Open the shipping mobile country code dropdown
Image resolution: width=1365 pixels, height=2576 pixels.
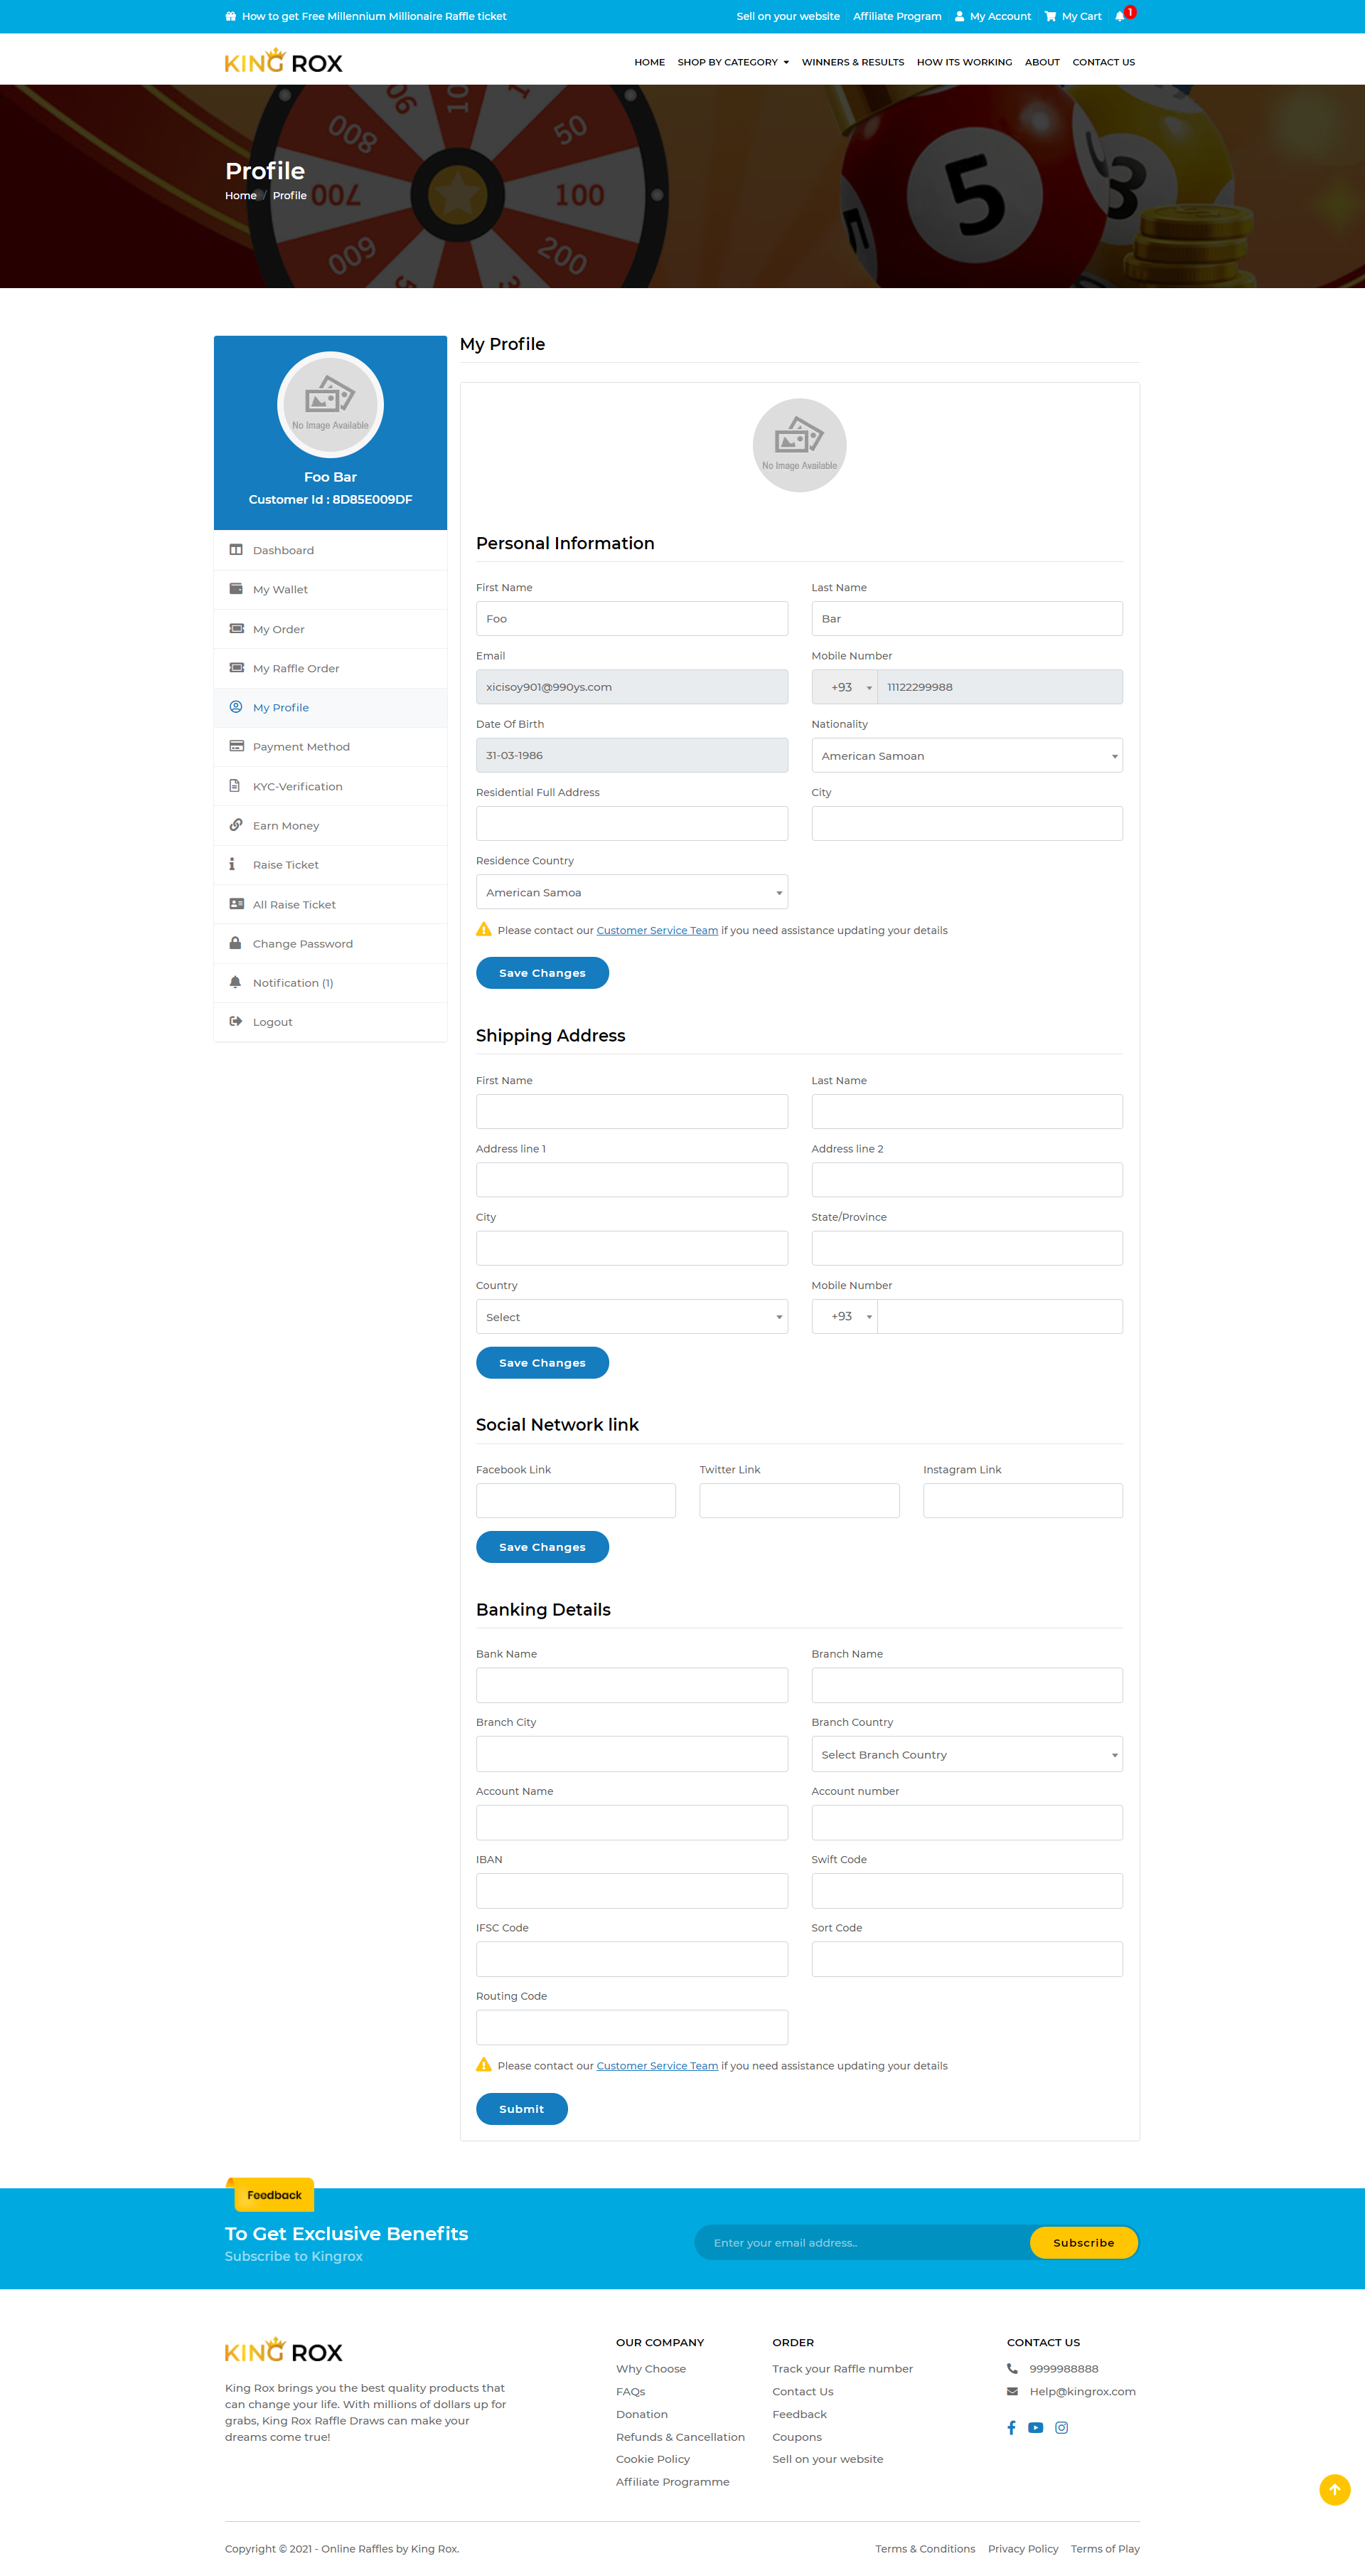[x=845, y=1316]
